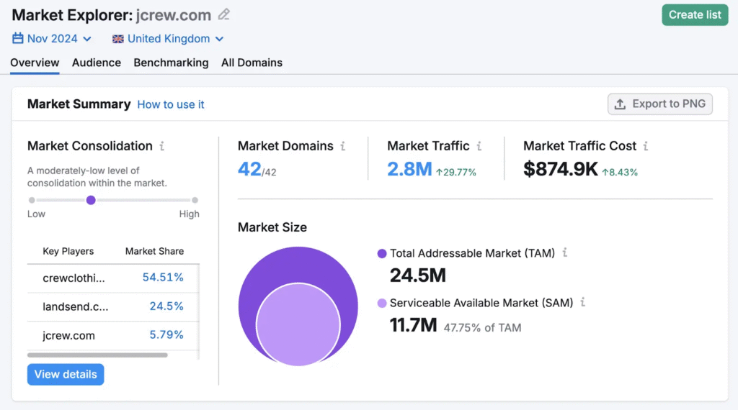This screenshot has width=738, height=410.
Task: Click the 2.8M Market Traffic value
Action: pyautogui.click(x=409, y=169)
